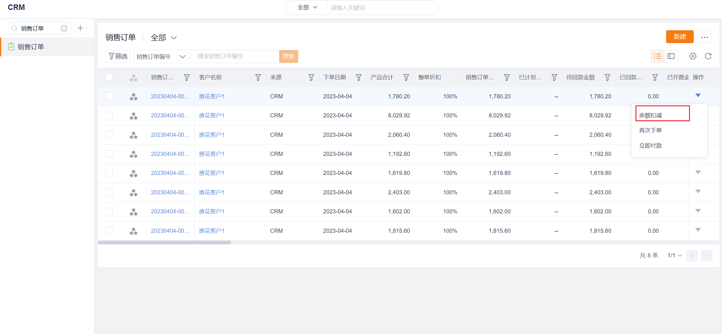Expand the action arrow for the 2,403.00 row
Viewport: 722px width, 334px height.
pos(698,191)
